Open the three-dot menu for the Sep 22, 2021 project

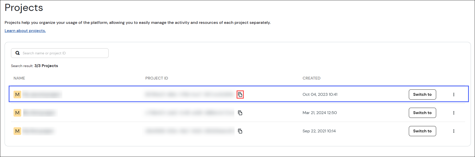454,131
